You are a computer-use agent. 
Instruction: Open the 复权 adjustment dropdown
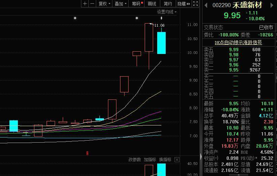coord(104,4)
